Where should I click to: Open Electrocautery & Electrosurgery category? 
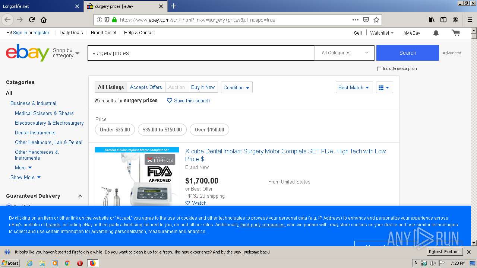(x=49, y=123)
